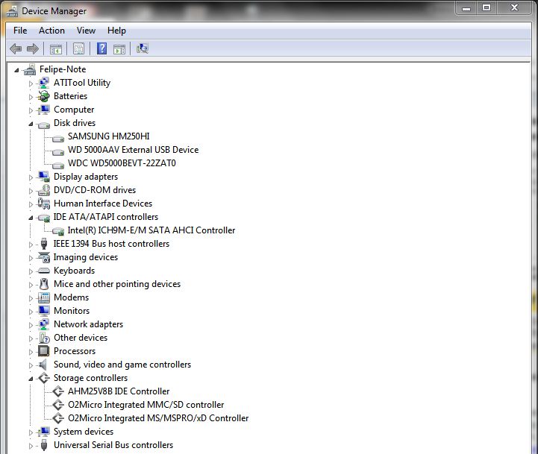Click the Keyboards category icon
Image resolution: width=538 pixels, height=454 pixels.
pyautogui.click(x=43, y=271)
